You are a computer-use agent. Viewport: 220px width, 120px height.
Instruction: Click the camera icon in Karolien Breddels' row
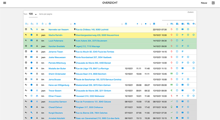coord(32,46)
